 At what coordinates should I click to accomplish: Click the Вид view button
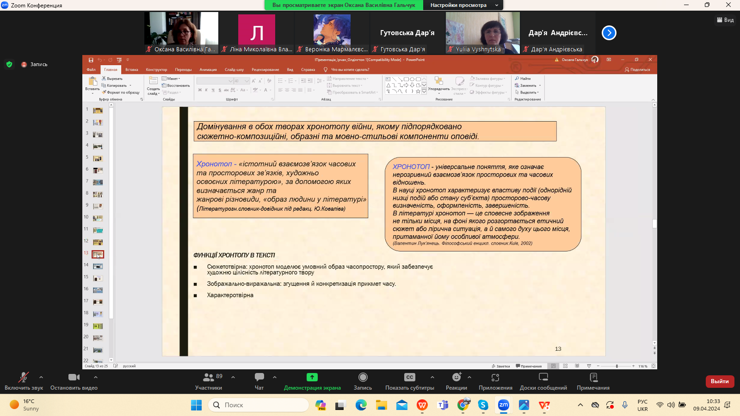click(x=725, y=20)
